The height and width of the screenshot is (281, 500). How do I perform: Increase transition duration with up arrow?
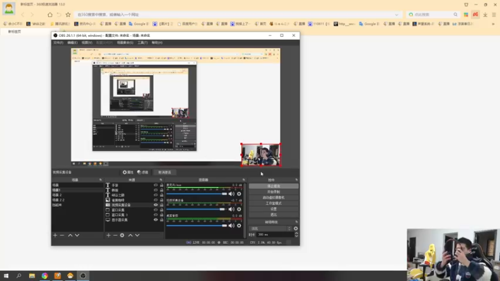296,233
